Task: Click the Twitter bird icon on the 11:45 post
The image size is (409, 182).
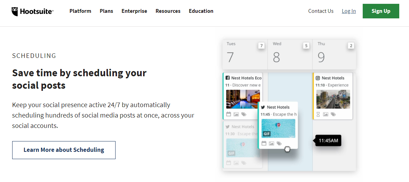Action: (263, 107)
